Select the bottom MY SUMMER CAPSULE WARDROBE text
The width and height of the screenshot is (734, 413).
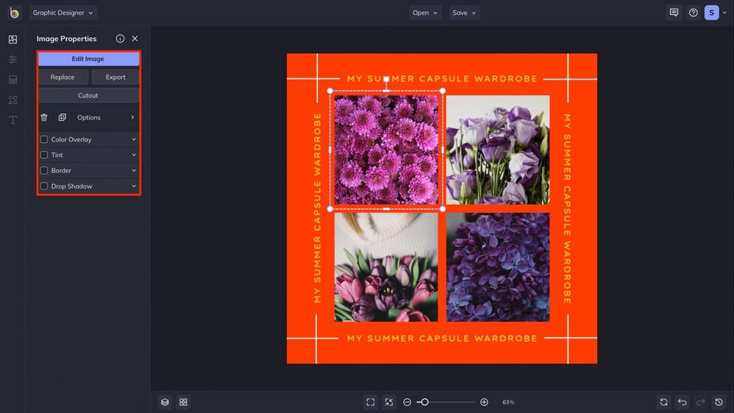442,338
